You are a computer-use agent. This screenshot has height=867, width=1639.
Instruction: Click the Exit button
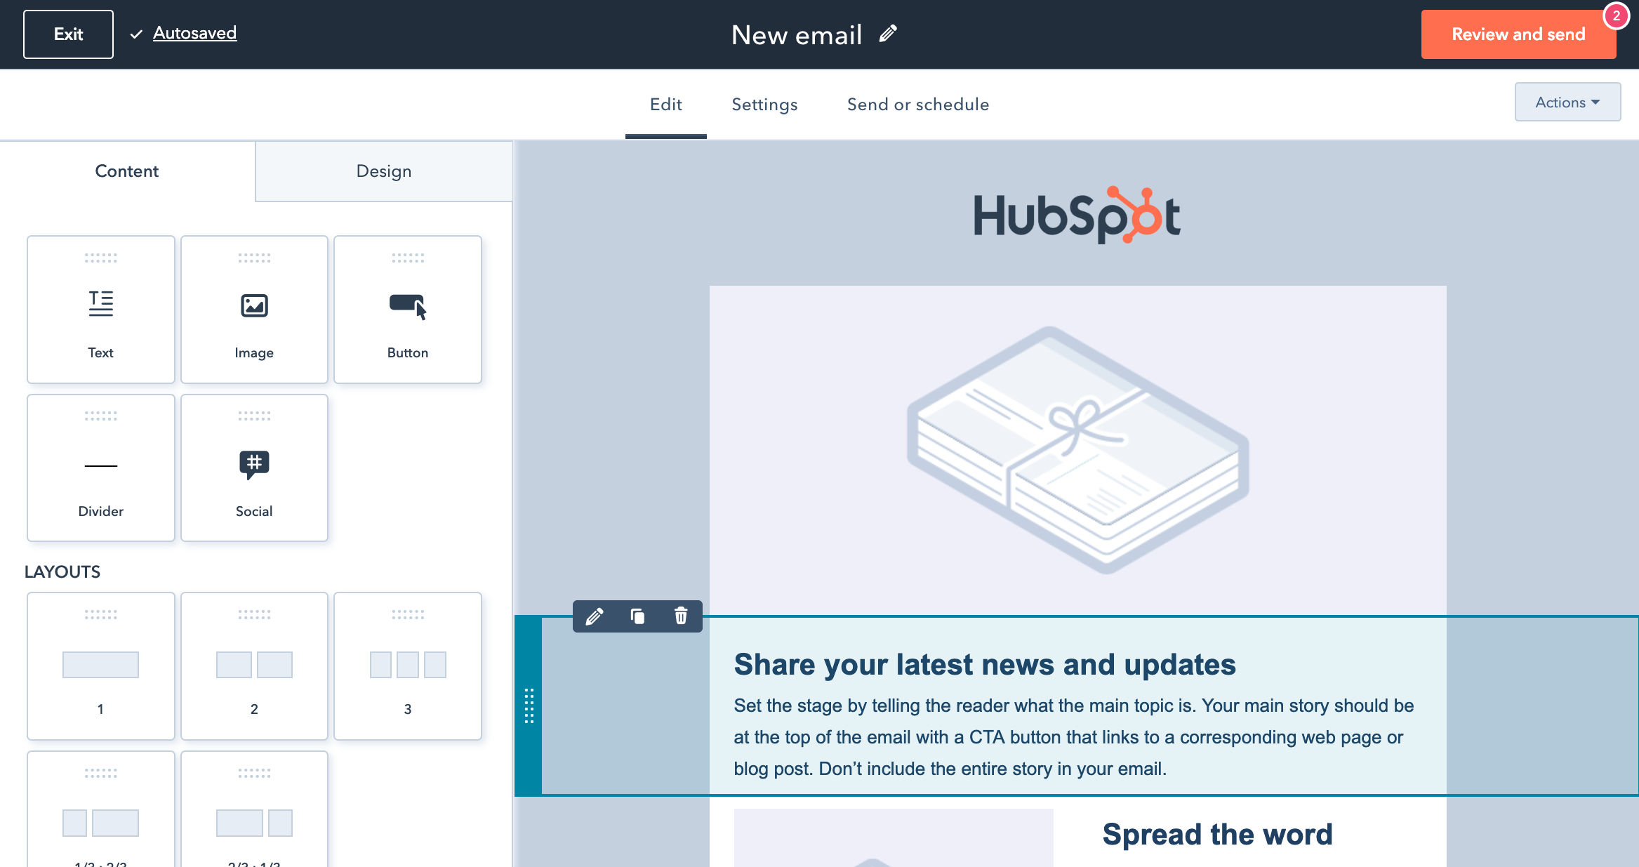point(68,32)
